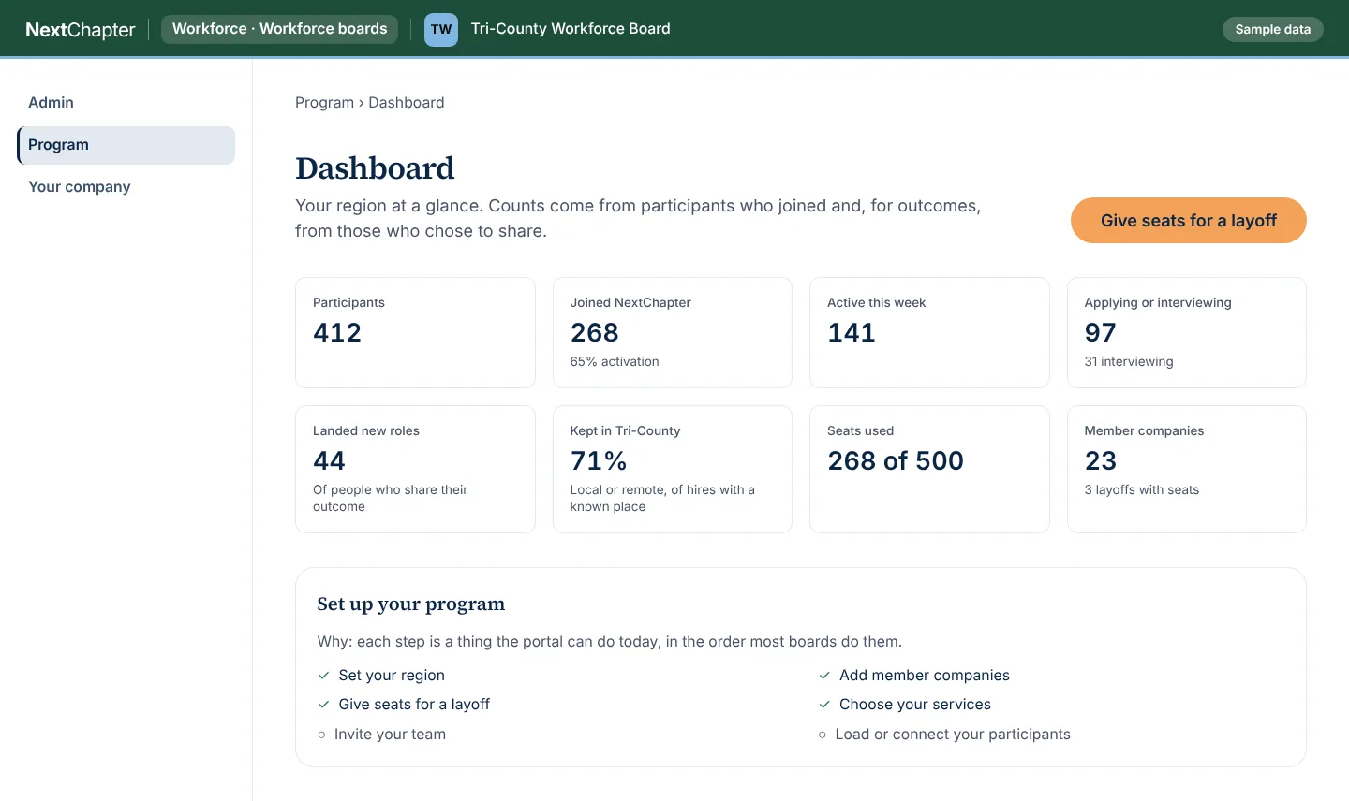Click Local or remote, of hires note
The width and height of the screenshot is (1349, 801).
[662, 499]
